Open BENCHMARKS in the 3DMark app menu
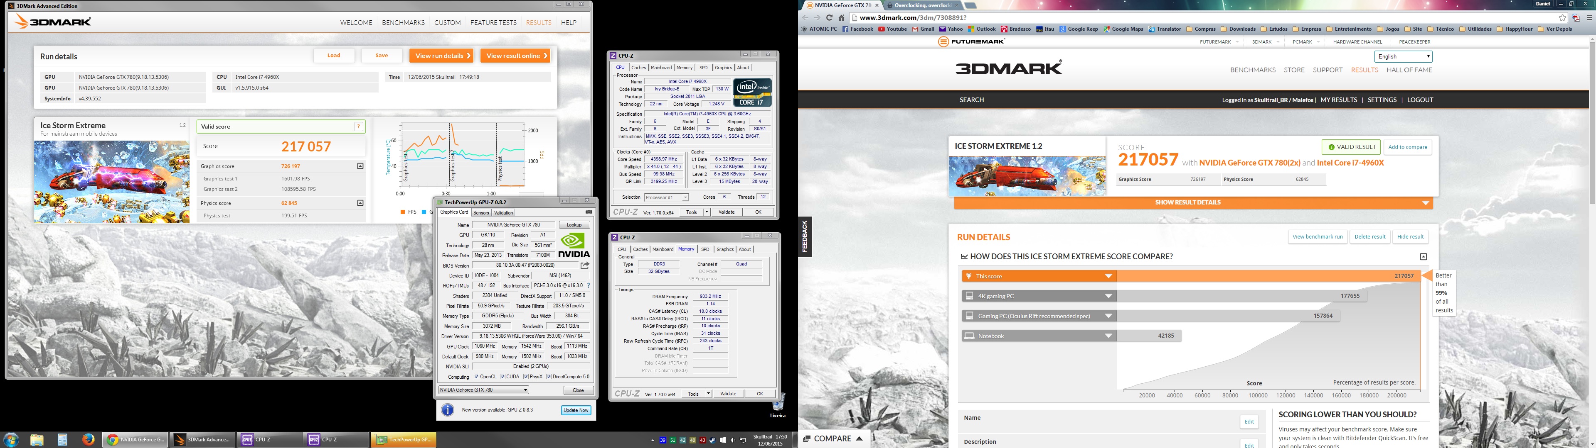 tap(403, 23)
